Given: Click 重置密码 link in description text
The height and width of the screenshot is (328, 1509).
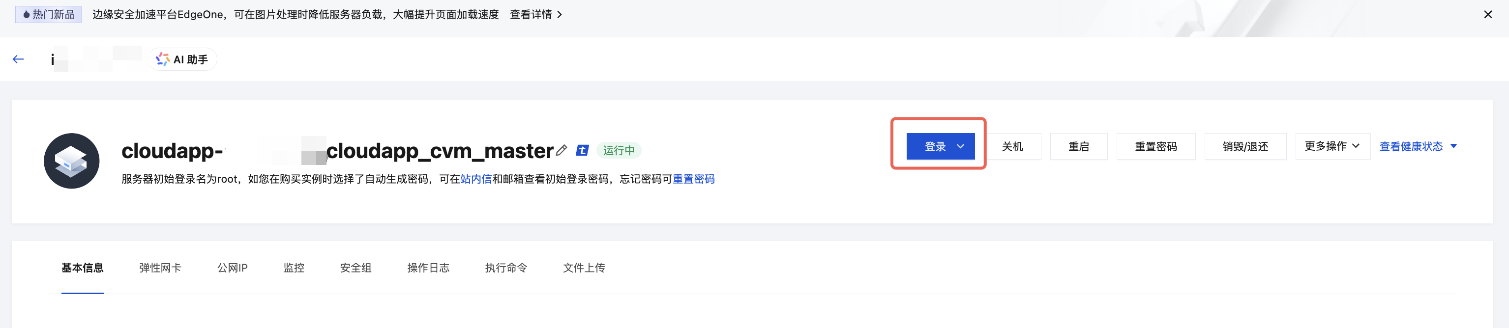Looking at the screenshot, I should tap(693, 179).
